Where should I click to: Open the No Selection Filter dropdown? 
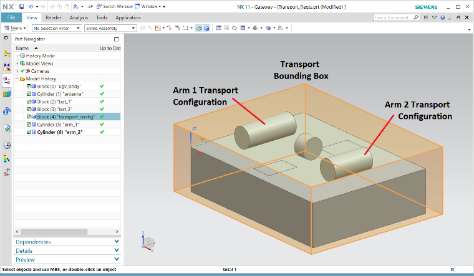[57, 28]
